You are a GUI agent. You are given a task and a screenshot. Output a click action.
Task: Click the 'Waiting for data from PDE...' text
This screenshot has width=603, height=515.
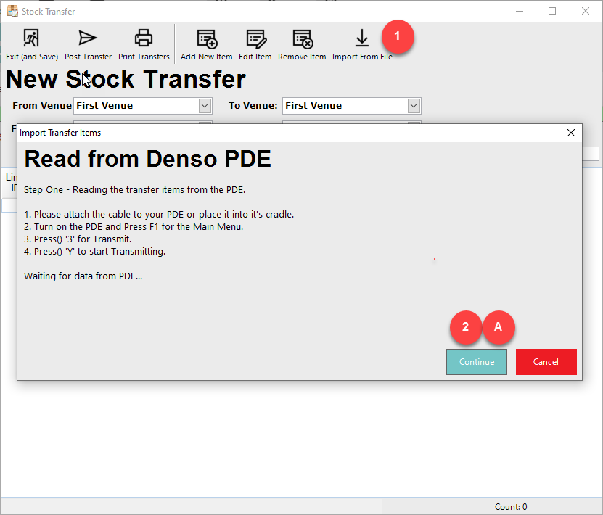coord(83,276)
